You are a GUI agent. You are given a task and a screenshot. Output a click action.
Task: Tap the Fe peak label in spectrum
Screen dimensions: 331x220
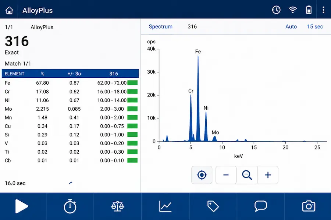pyautogui.click(x=198, y=52)
